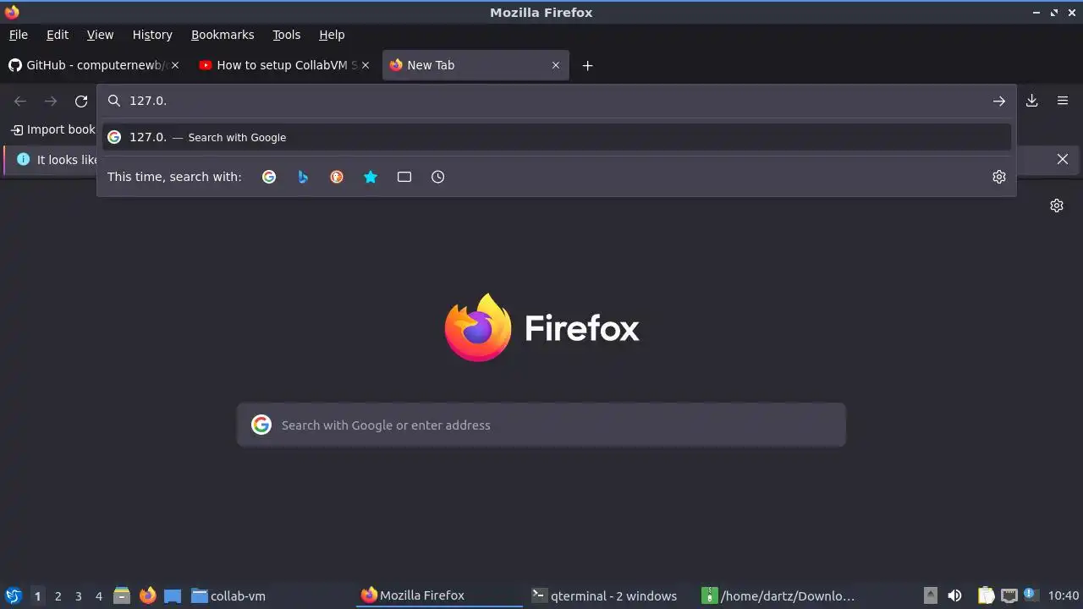1083x609 pixels.
Task: Click the 10:40 clock in taskbar
Action: click(1064, 595)
